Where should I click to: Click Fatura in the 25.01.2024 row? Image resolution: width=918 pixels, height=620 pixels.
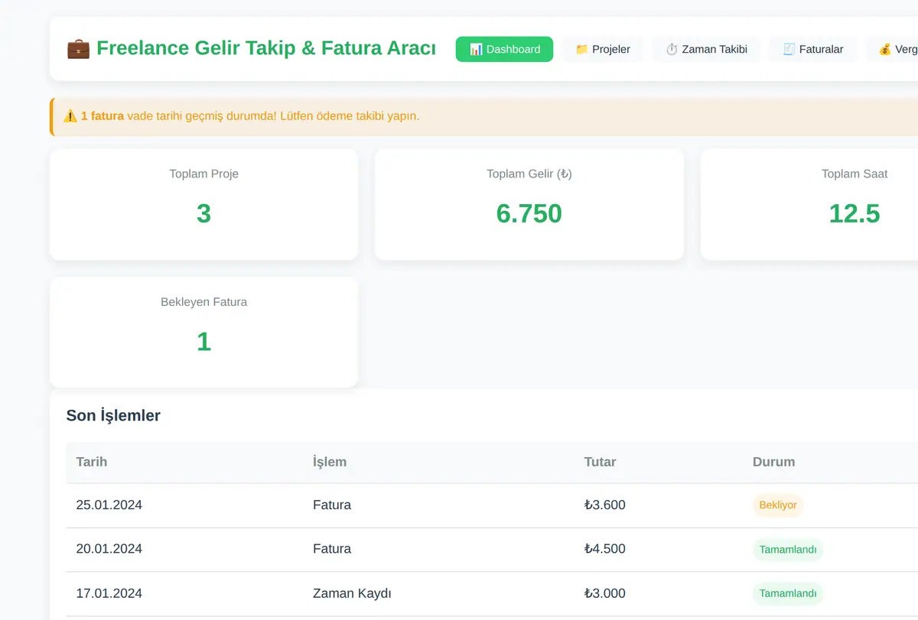[332, 505]
